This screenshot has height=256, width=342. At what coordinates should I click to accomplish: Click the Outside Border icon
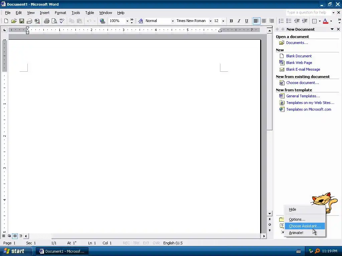coord(314,21)
